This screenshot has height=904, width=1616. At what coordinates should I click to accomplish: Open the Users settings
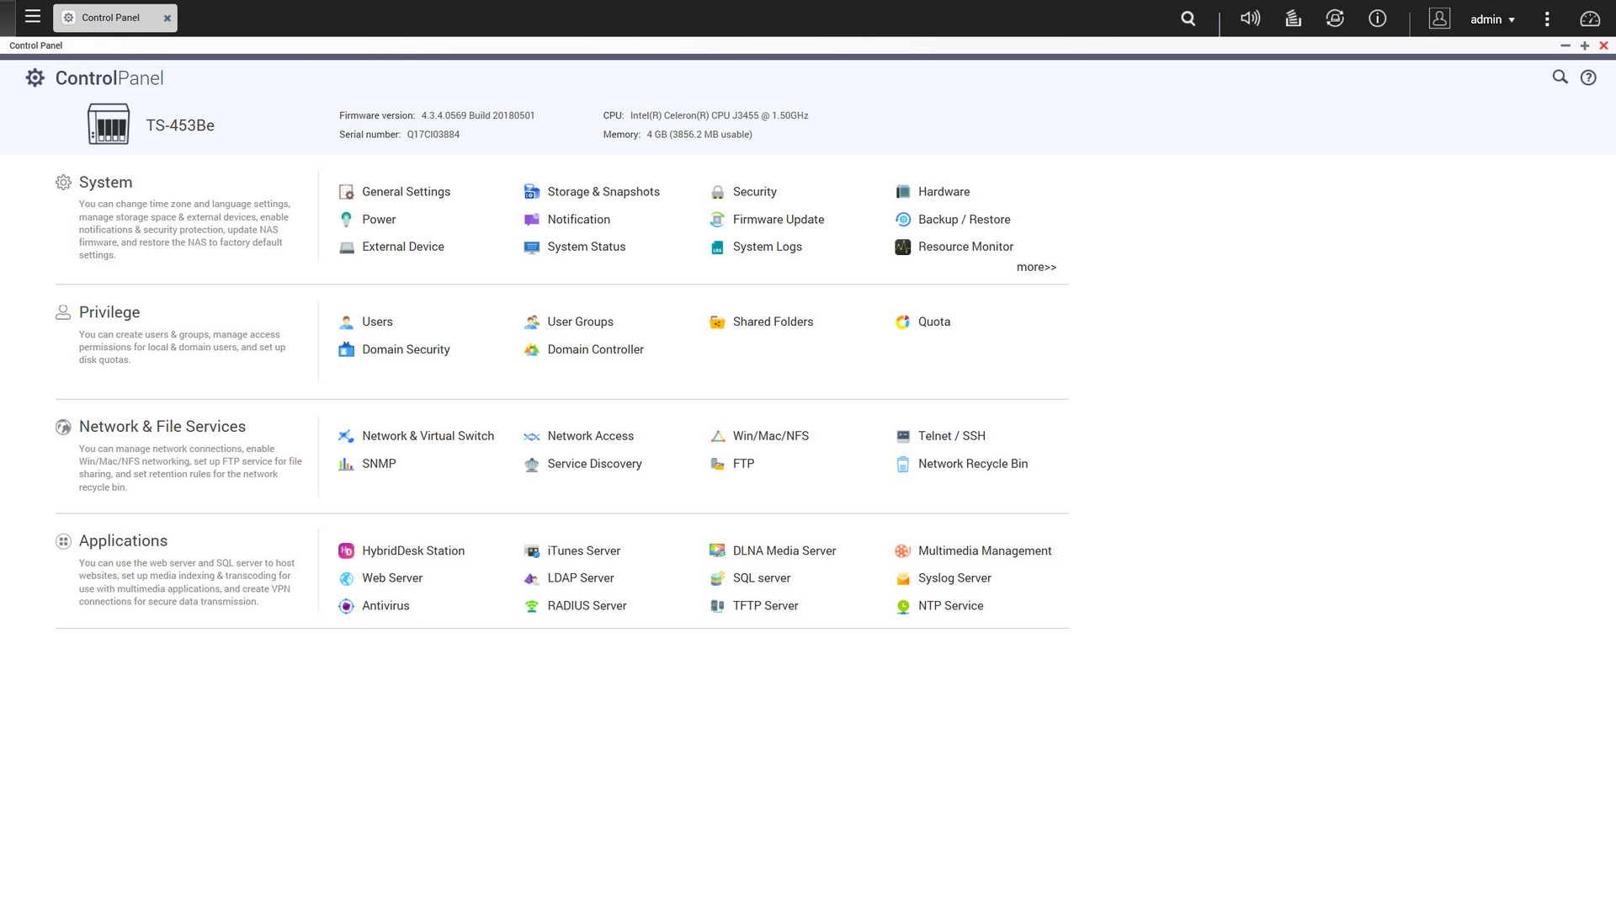tap(365, 322)
